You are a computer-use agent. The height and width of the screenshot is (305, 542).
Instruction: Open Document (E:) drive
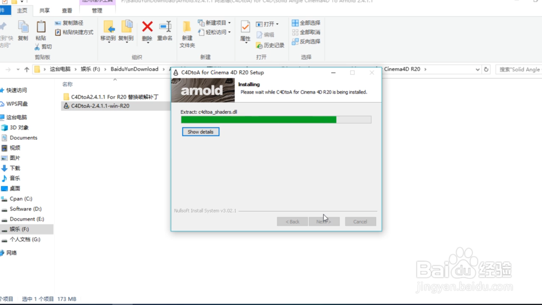click(x=27, y=219)
